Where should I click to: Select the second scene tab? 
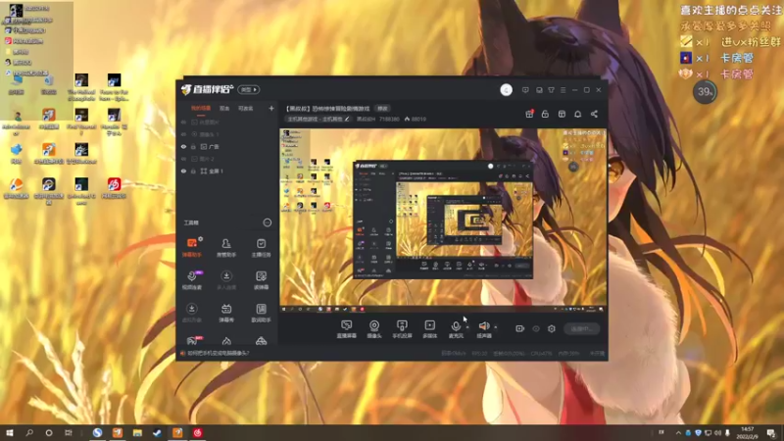224,108
